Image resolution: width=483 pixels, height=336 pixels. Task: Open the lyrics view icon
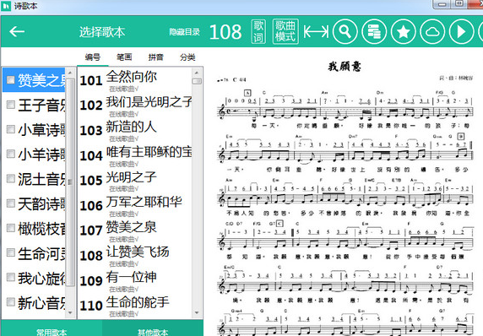click(x=258, y=32)
